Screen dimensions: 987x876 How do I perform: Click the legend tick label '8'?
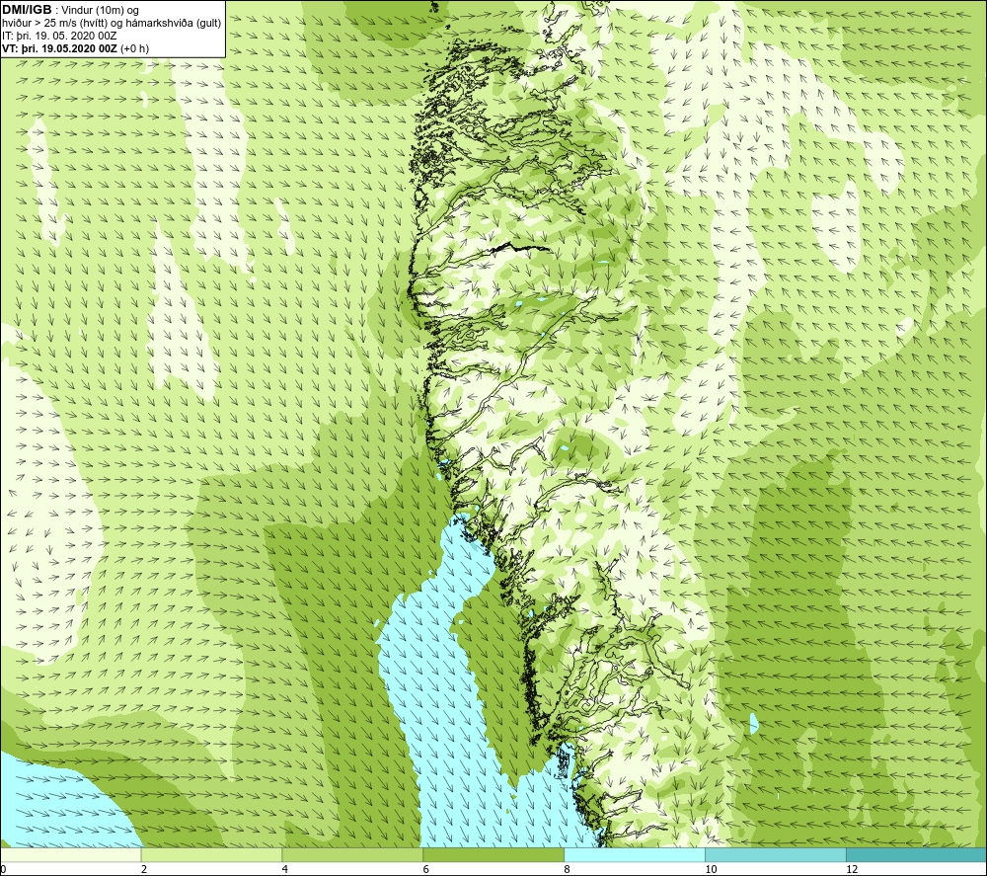pyautogui.click(x=568, y=869)
